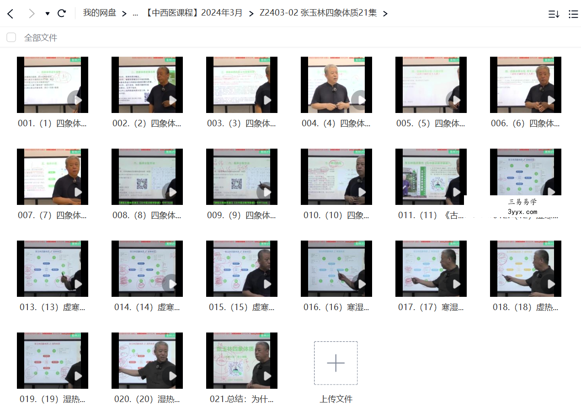Expand the chevron after 我的网盘
Viewport: 581px width, 413px height.
(124, 14)
